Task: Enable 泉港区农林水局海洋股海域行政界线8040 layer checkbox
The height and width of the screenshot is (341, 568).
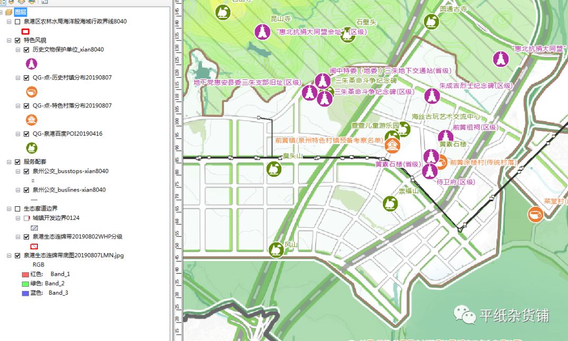Action: pos(17,22)
